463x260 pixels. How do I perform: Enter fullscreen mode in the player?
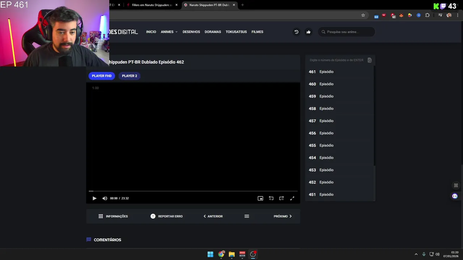pyautogui.click(x=292, y=198)
